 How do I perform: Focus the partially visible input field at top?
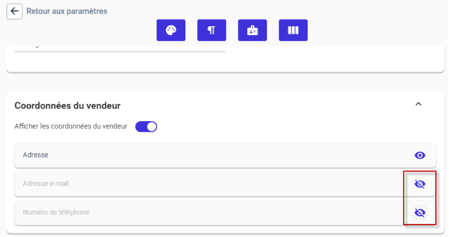120,49
